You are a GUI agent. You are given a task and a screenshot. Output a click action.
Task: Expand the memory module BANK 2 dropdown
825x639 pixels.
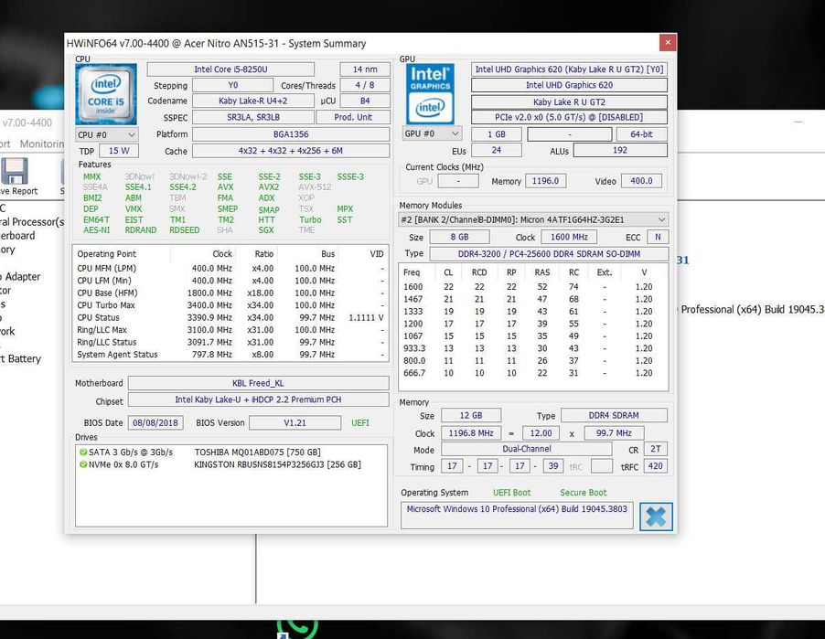tap(533, 219)
